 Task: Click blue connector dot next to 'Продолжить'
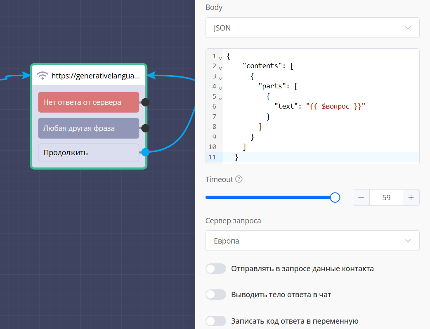click(145, 152)
